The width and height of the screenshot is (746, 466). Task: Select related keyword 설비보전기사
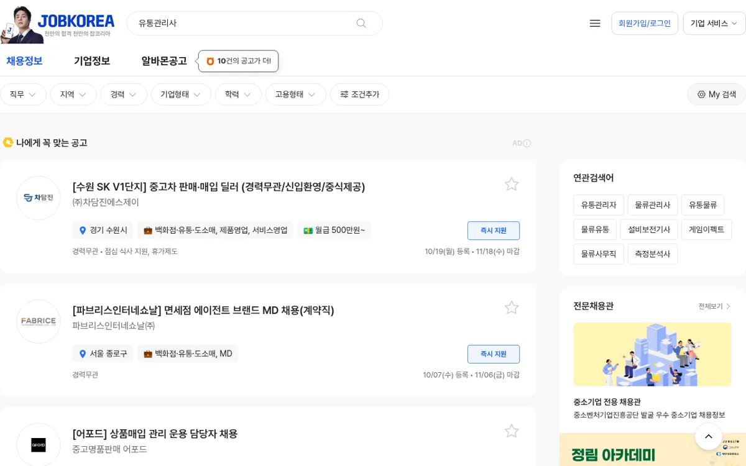click(x=649, y=229)
